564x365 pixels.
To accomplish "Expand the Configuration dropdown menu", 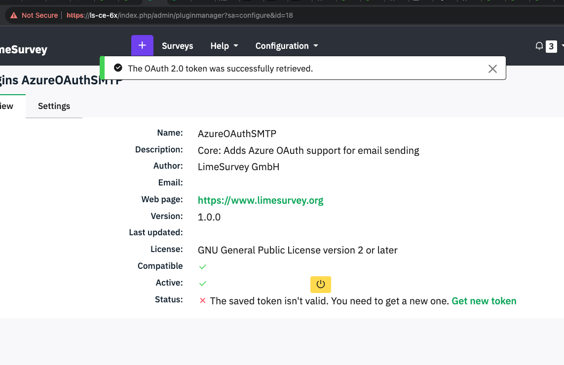I will click(286, 46).
